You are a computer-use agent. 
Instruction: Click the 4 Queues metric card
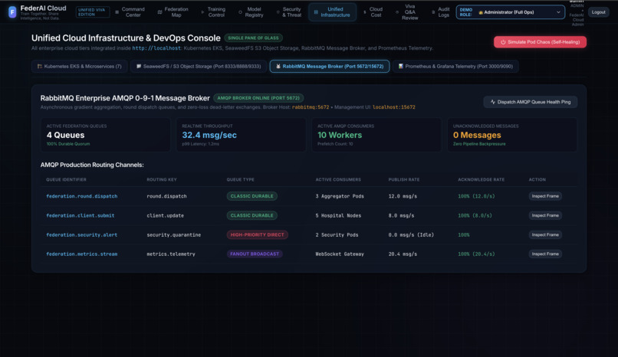point(105,135)
